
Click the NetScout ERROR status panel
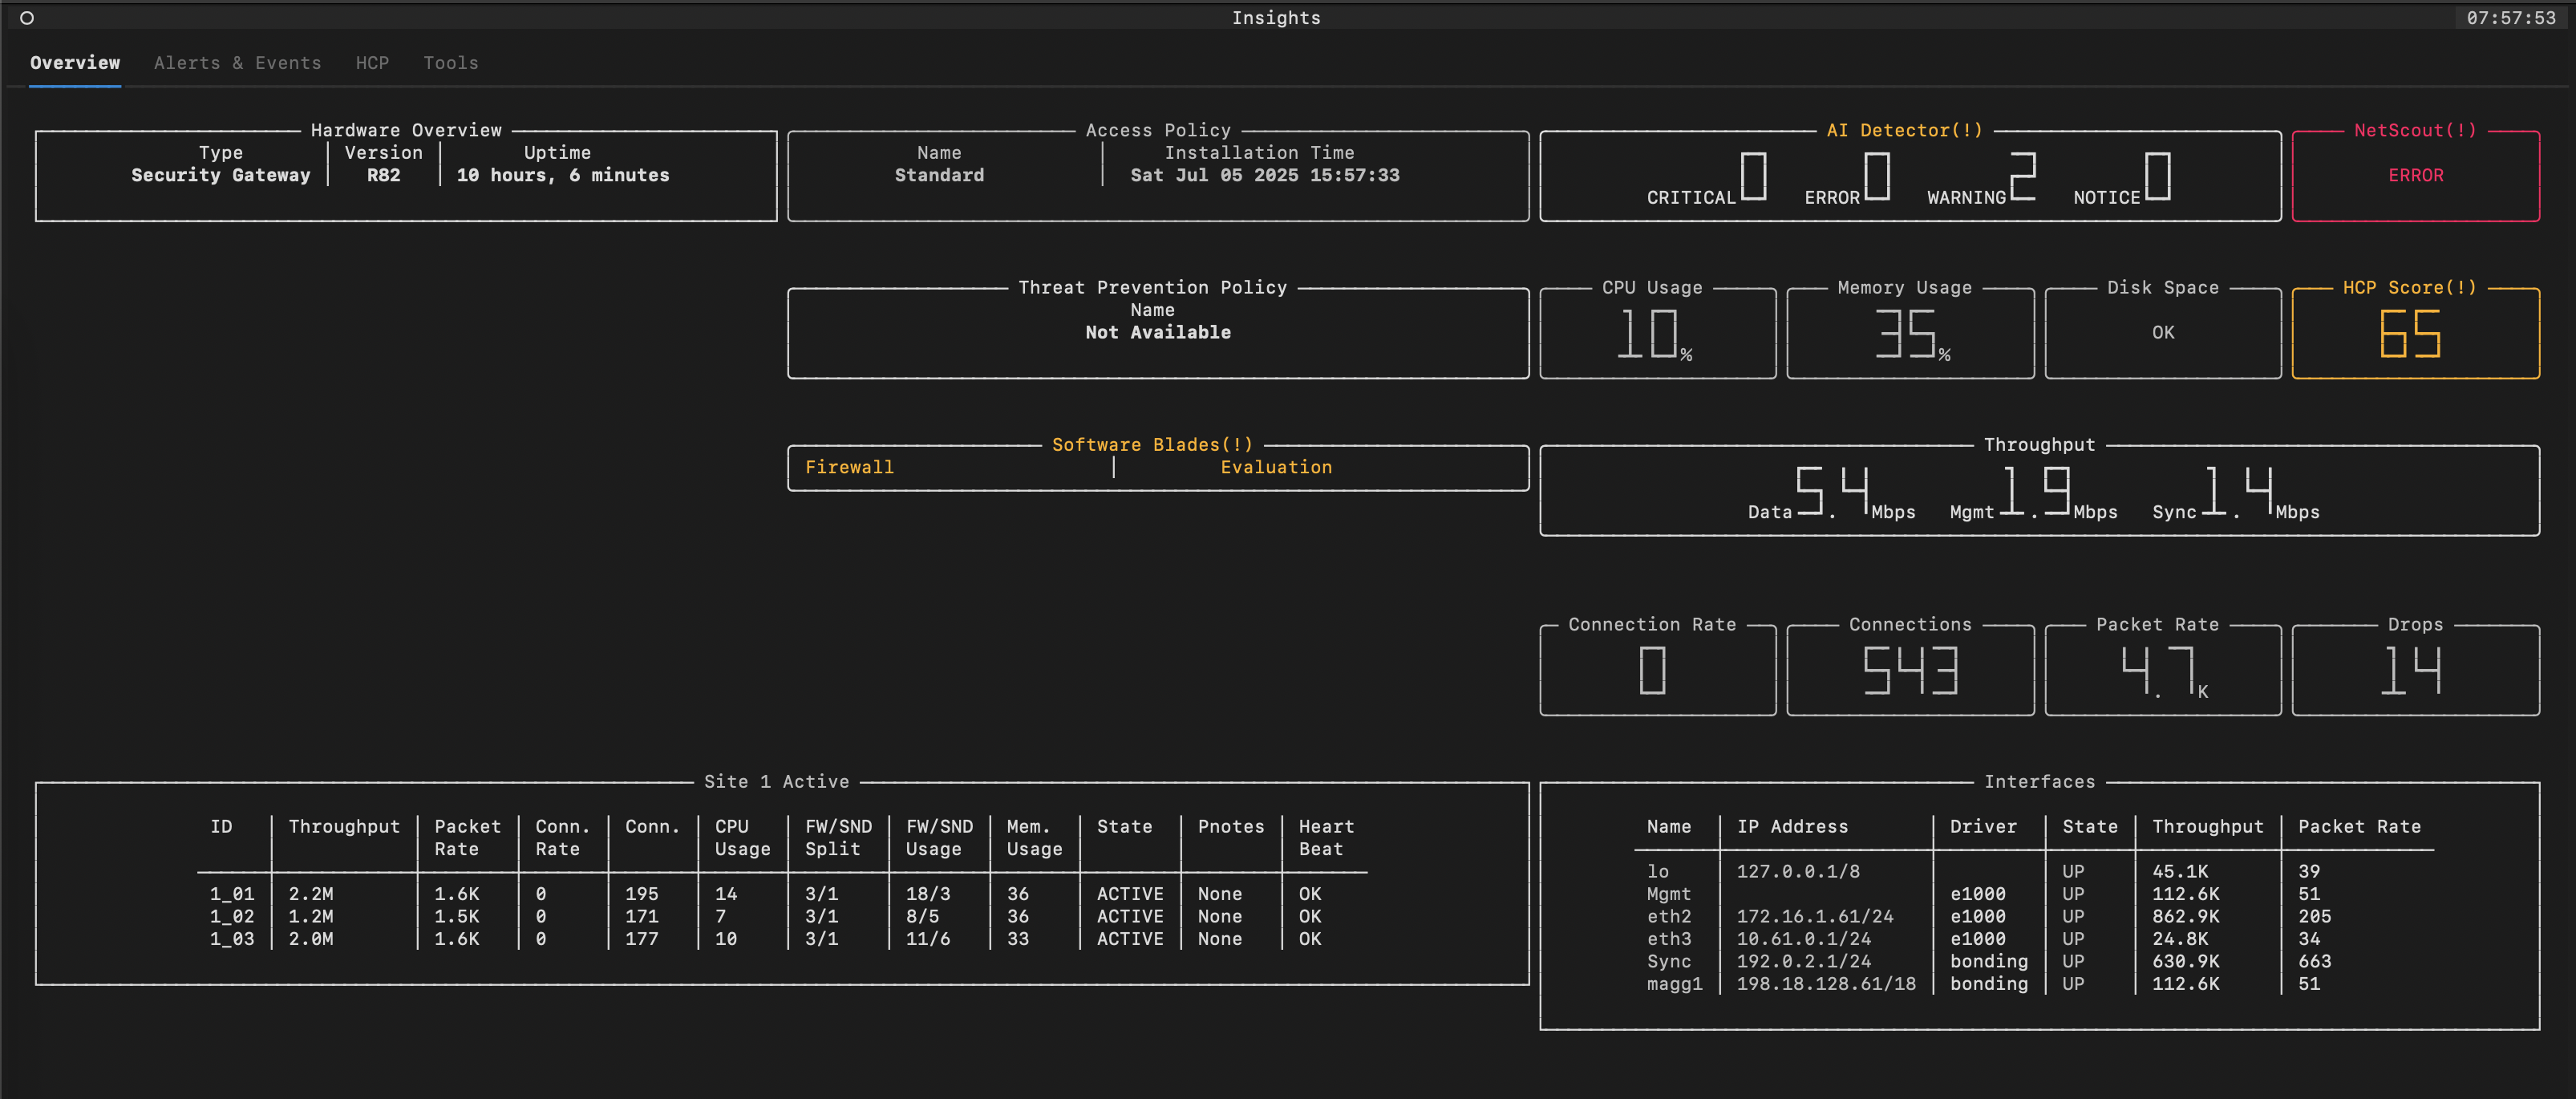click(2415, 176)
